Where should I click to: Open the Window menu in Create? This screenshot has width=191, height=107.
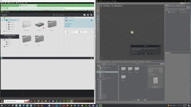pyautogui.click(x=107, y=3)
